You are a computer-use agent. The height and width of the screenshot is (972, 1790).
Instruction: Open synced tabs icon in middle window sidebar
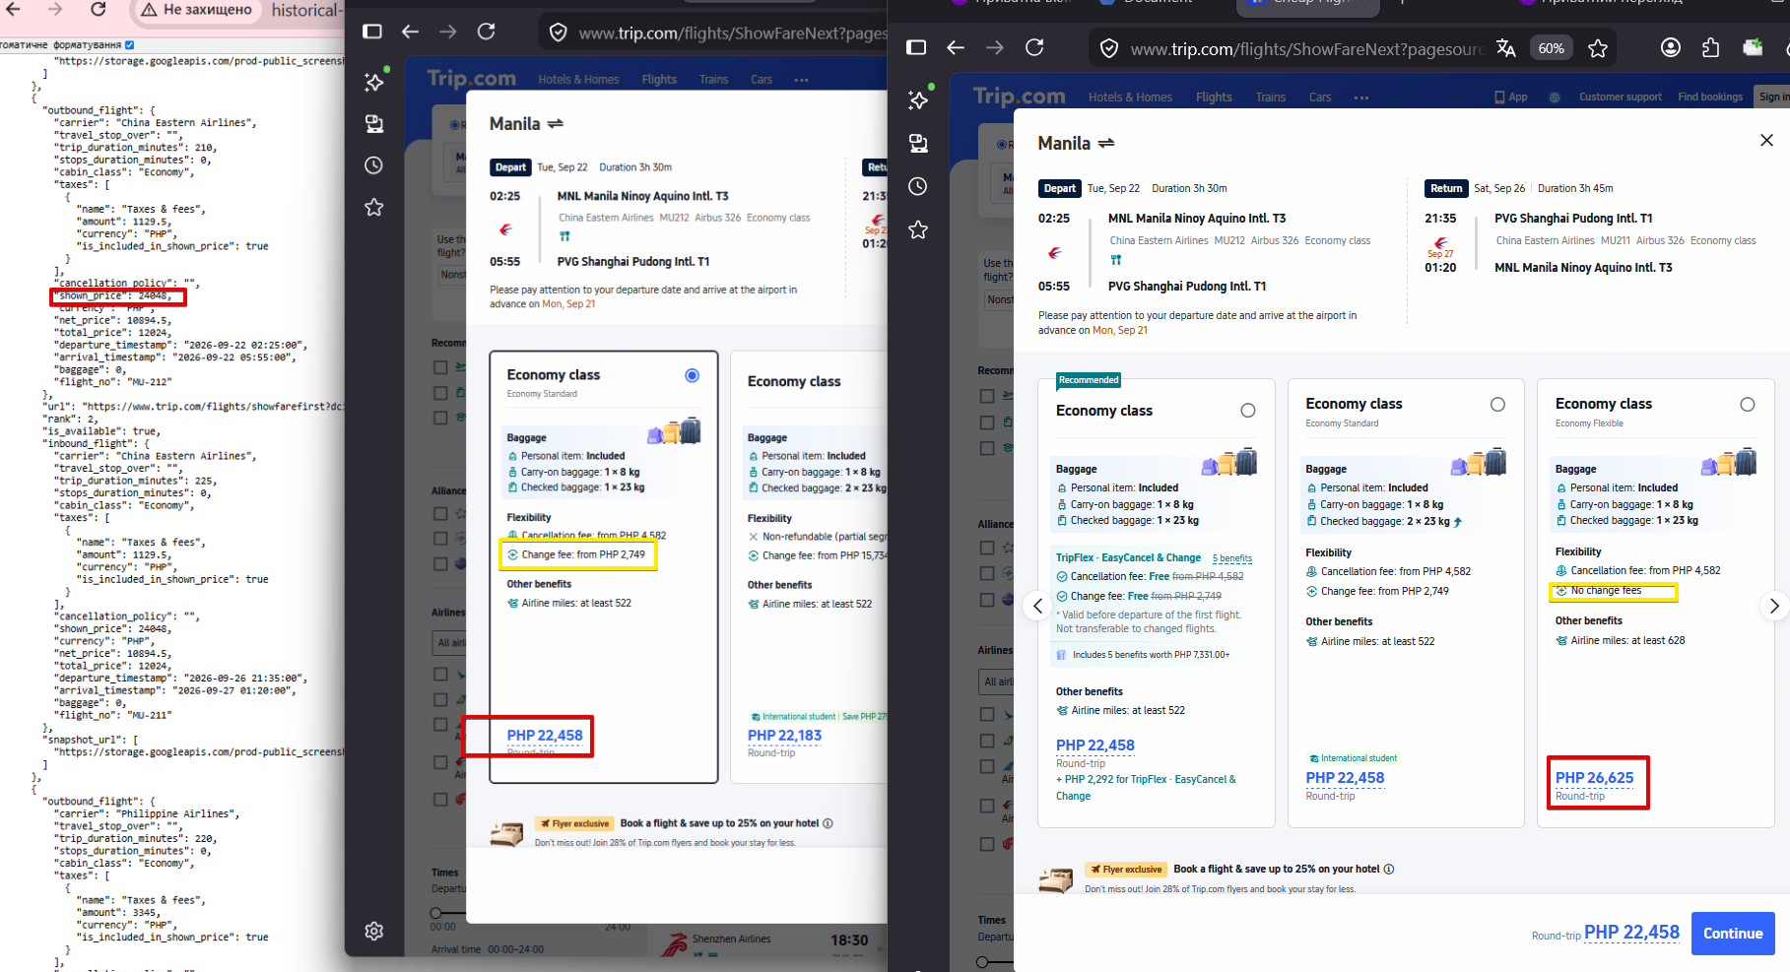click(373, 124)
